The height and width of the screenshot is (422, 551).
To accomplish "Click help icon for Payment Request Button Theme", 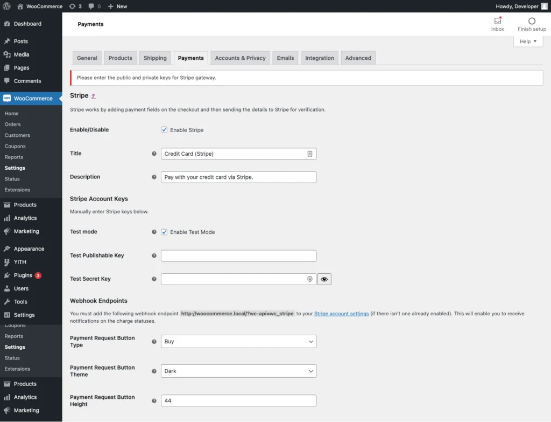I will [x=154, y=371].
